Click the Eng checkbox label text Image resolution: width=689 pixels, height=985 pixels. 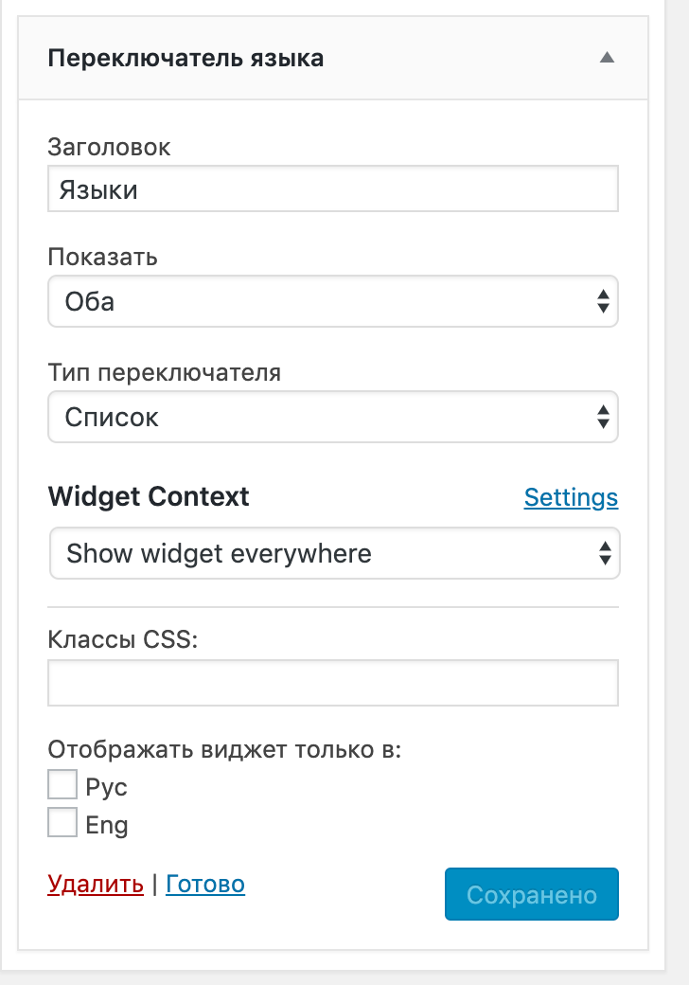click(106, 825)
